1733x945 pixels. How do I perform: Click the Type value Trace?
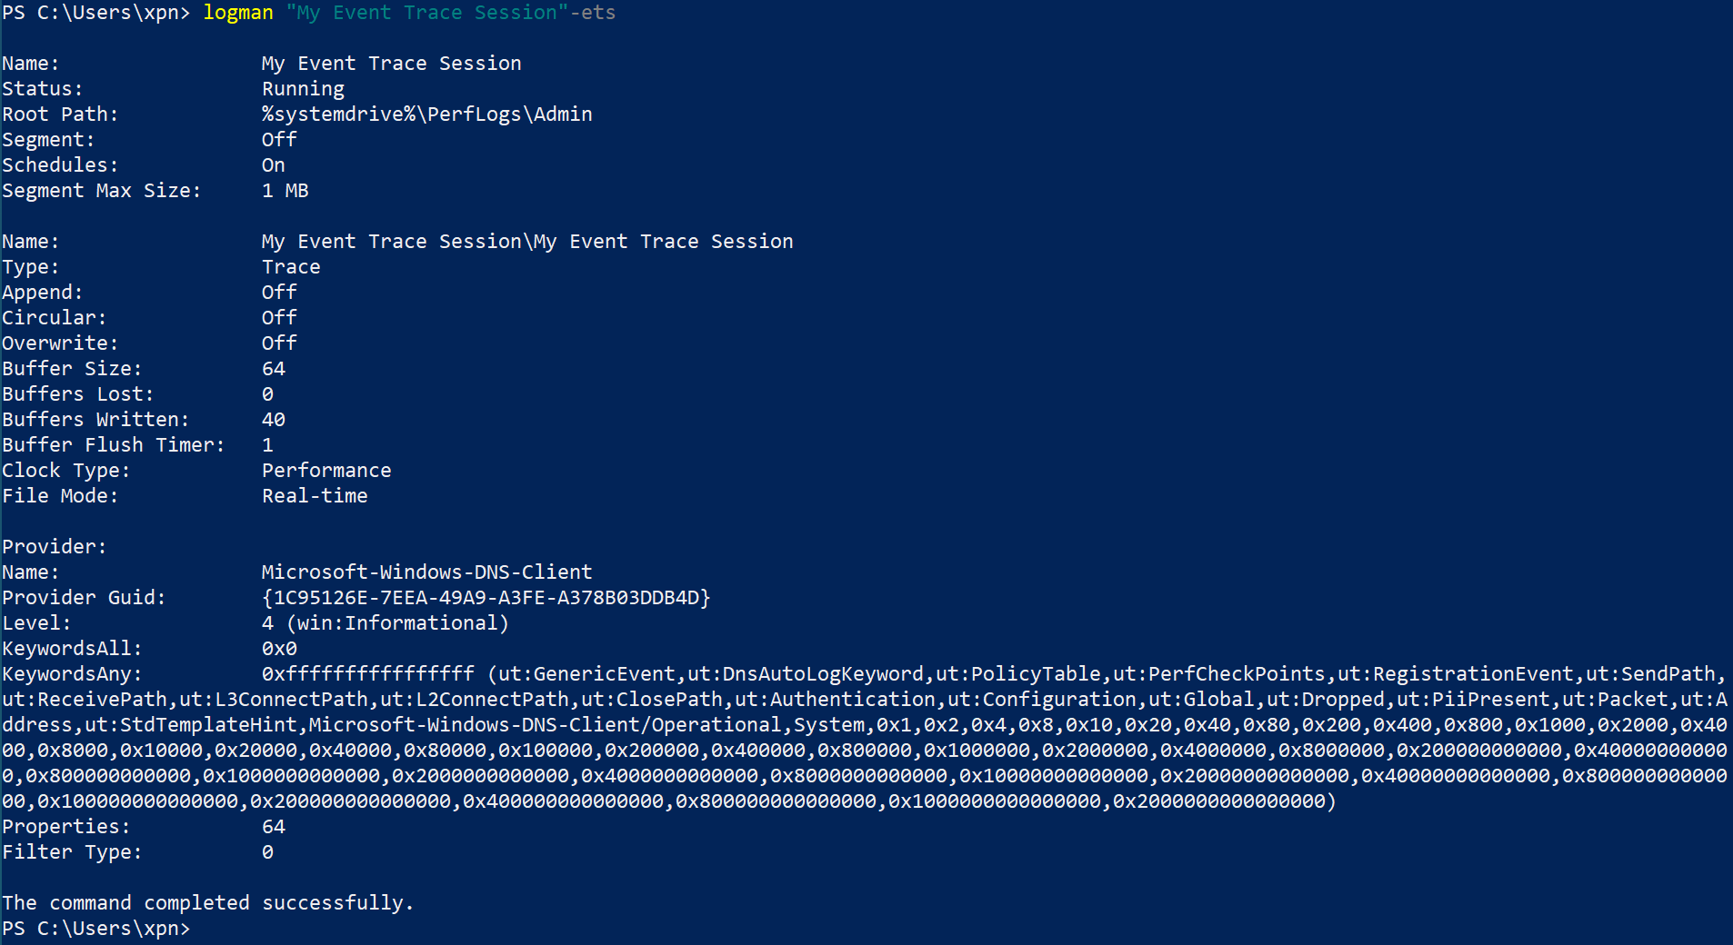(291, 267)
